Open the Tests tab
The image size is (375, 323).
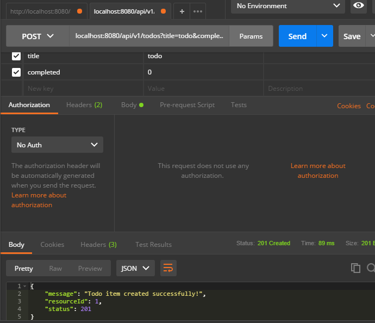(x=239, y=105)
